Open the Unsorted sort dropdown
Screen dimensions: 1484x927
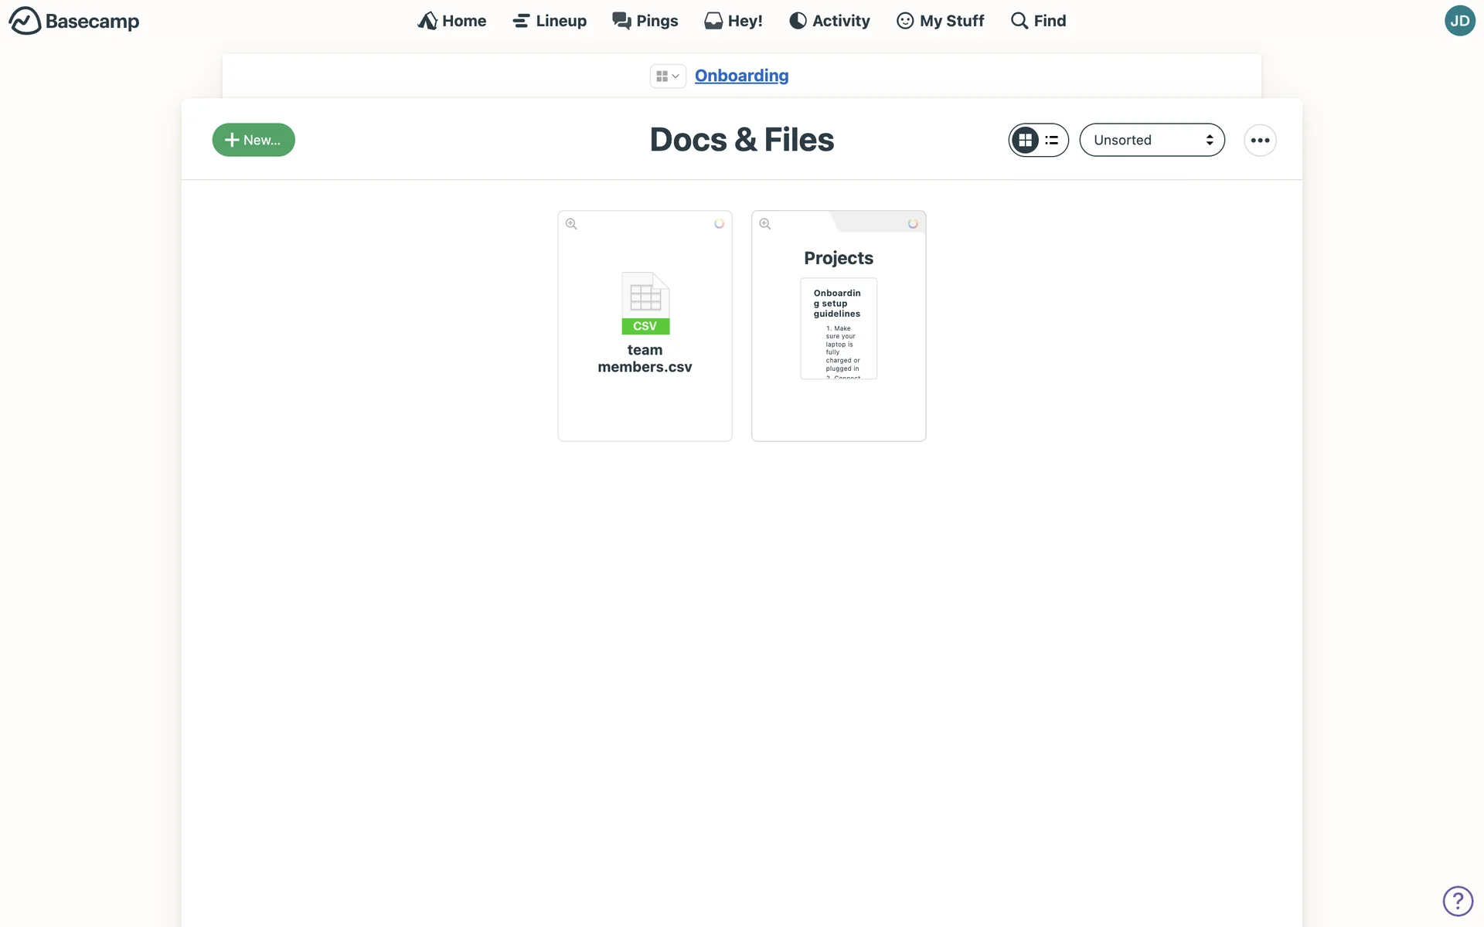pos(1152,140)
